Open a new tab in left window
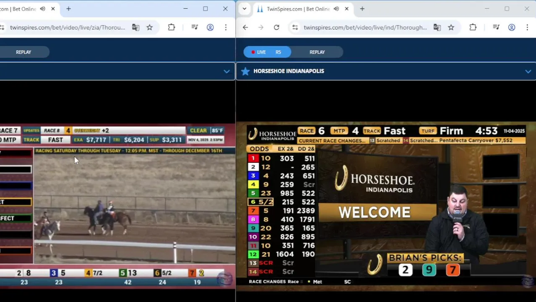 [68, 9]
